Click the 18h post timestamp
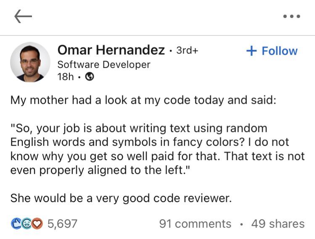 [66, 77]
